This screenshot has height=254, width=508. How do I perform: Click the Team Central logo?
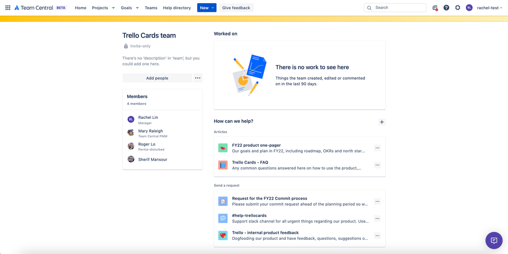(x=34, y=8)
